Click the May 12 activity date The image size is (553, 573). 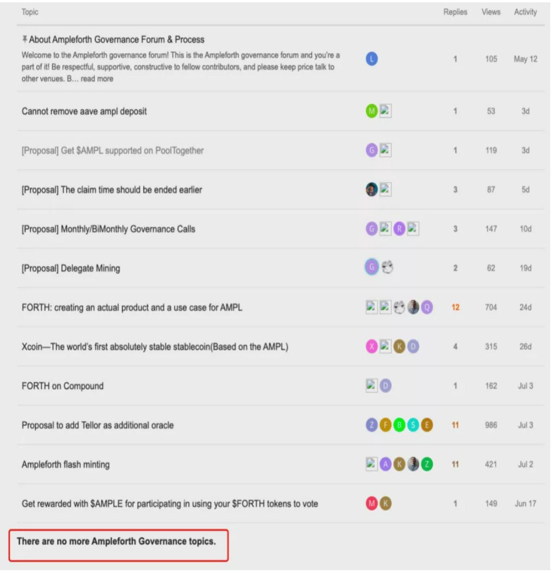(x=525, y=59)
